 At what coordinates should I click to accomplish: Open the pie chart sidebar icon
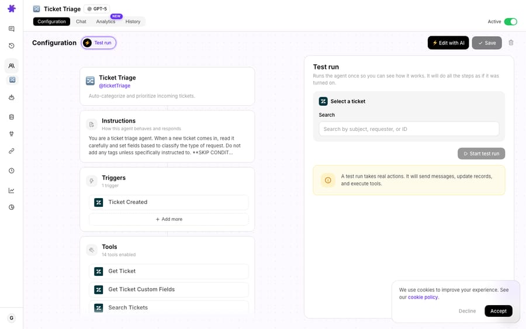(12, 207)
